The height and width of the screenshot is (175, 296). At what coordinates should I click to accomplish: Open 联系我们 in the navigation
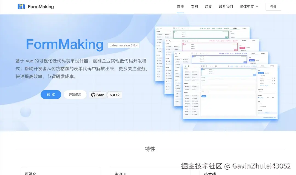point(226,7)
